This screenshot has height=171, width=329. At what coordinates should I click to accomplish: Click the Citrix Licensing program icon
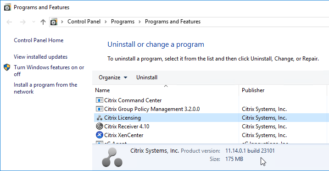click(x=100, y=118)
